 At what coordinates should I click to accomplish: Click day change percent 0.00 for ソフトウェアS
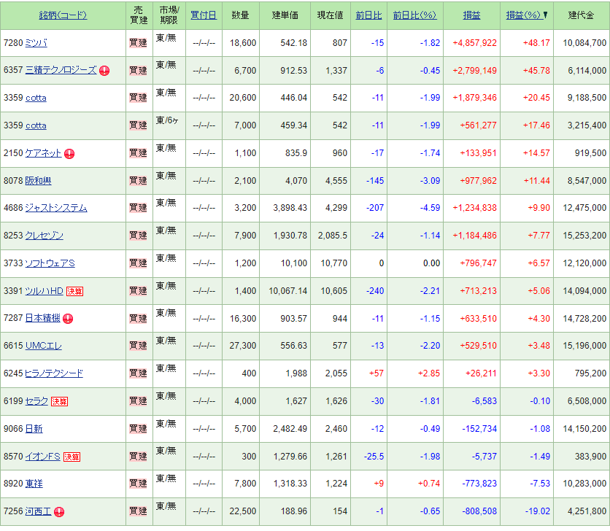[431, 263]
